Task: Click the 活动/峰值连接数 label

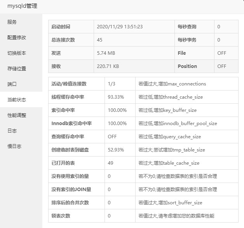Action: [x=69, y=84]
